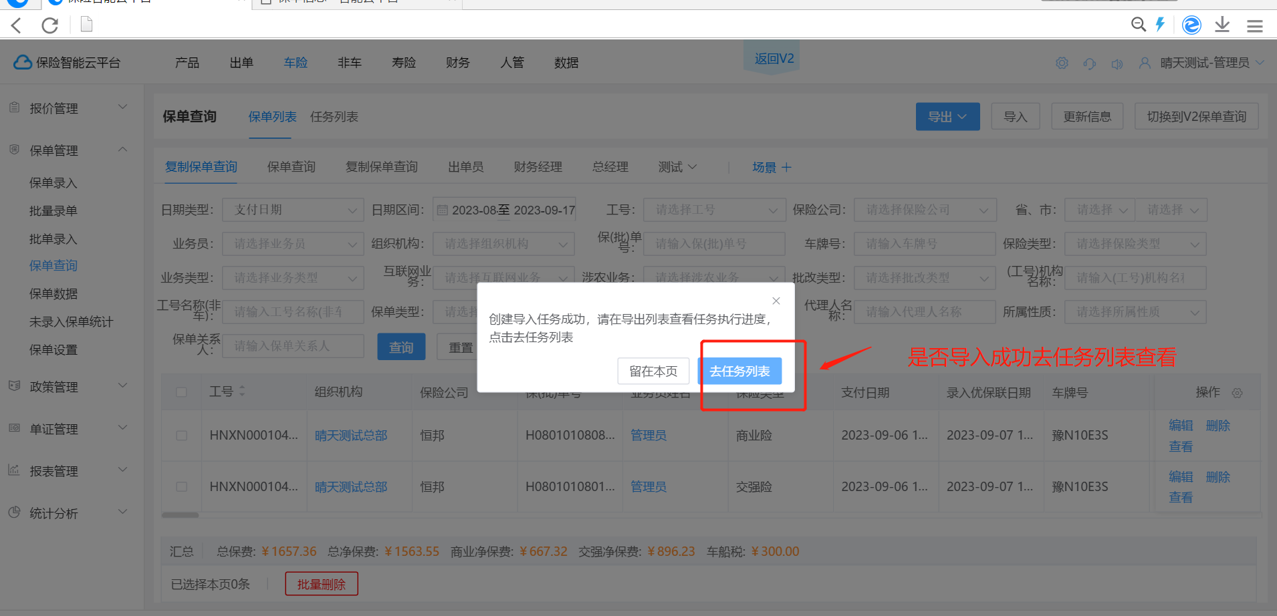The image size is (1277, 616).
Task: Open the 业务员 dropdown
Action: [293, 244]
